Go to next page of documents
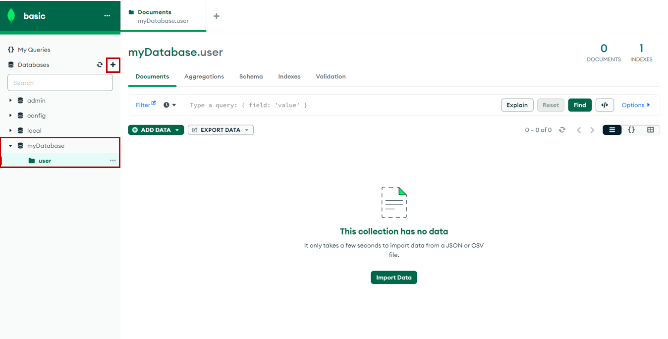The height and width of the screenshot is (339, 668). point(592,130)
